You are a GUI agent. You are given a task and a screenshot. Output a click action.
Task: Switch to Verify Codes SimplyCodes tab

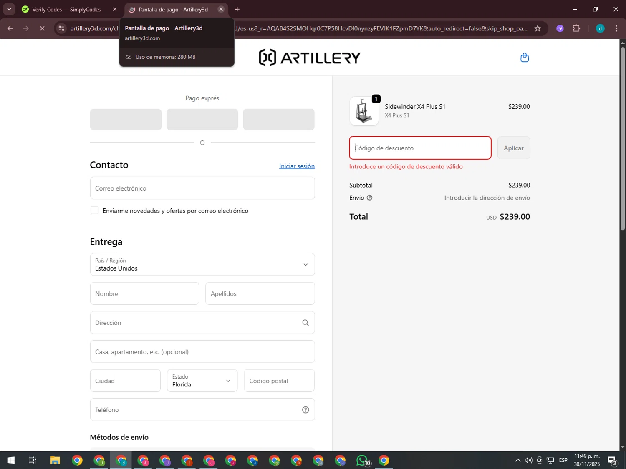click(x=67, y=9)
